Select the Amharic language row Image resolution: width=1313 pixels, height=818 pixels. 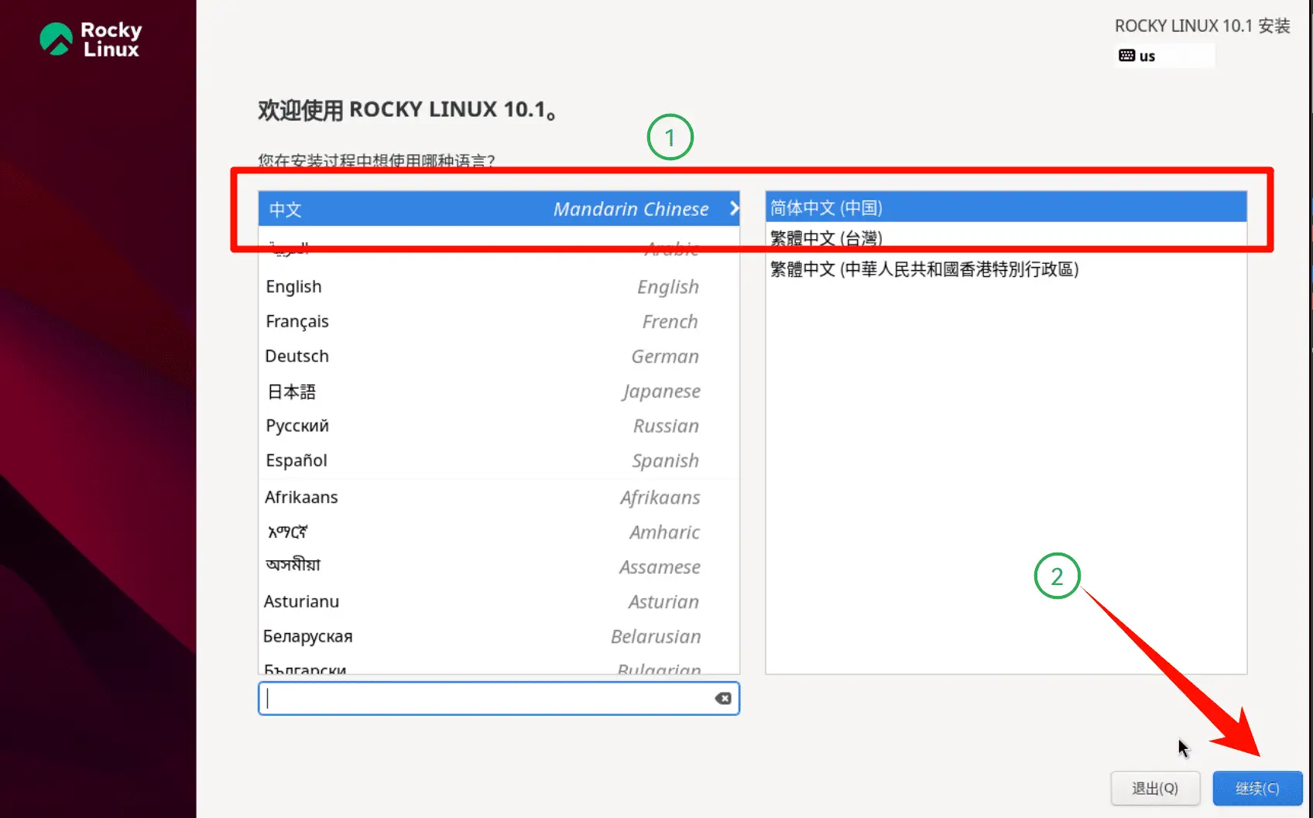pyautogui.click(x=499, y=532)
